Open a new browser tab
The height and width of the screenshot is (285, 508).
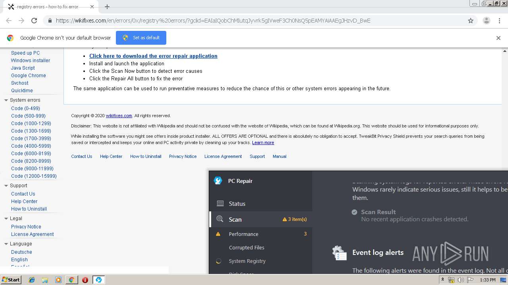(x=107, y=7)
